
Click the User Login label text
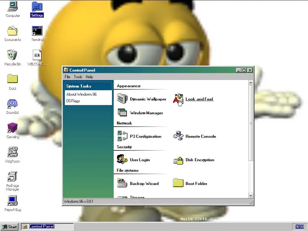coord(140,160)
